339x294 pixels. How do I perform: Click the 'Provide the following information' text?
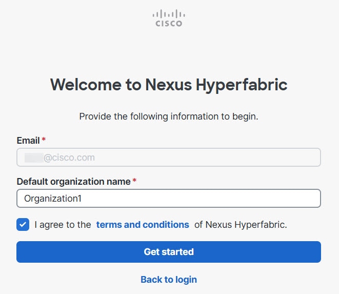[169, 116]
